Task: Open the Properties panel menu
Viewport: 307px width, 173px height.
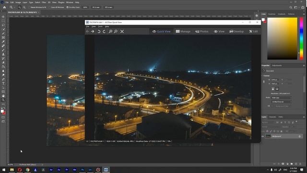Action: tap(304, 65)
